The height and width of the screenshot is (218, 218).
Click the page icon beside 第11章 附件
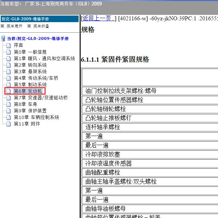click(8, 124)
